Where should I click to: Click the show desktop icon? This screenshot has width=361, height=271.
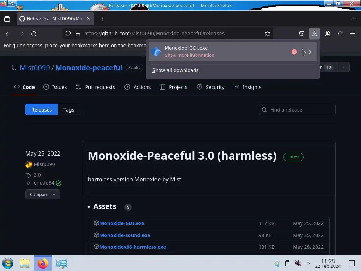click(352, 263)
